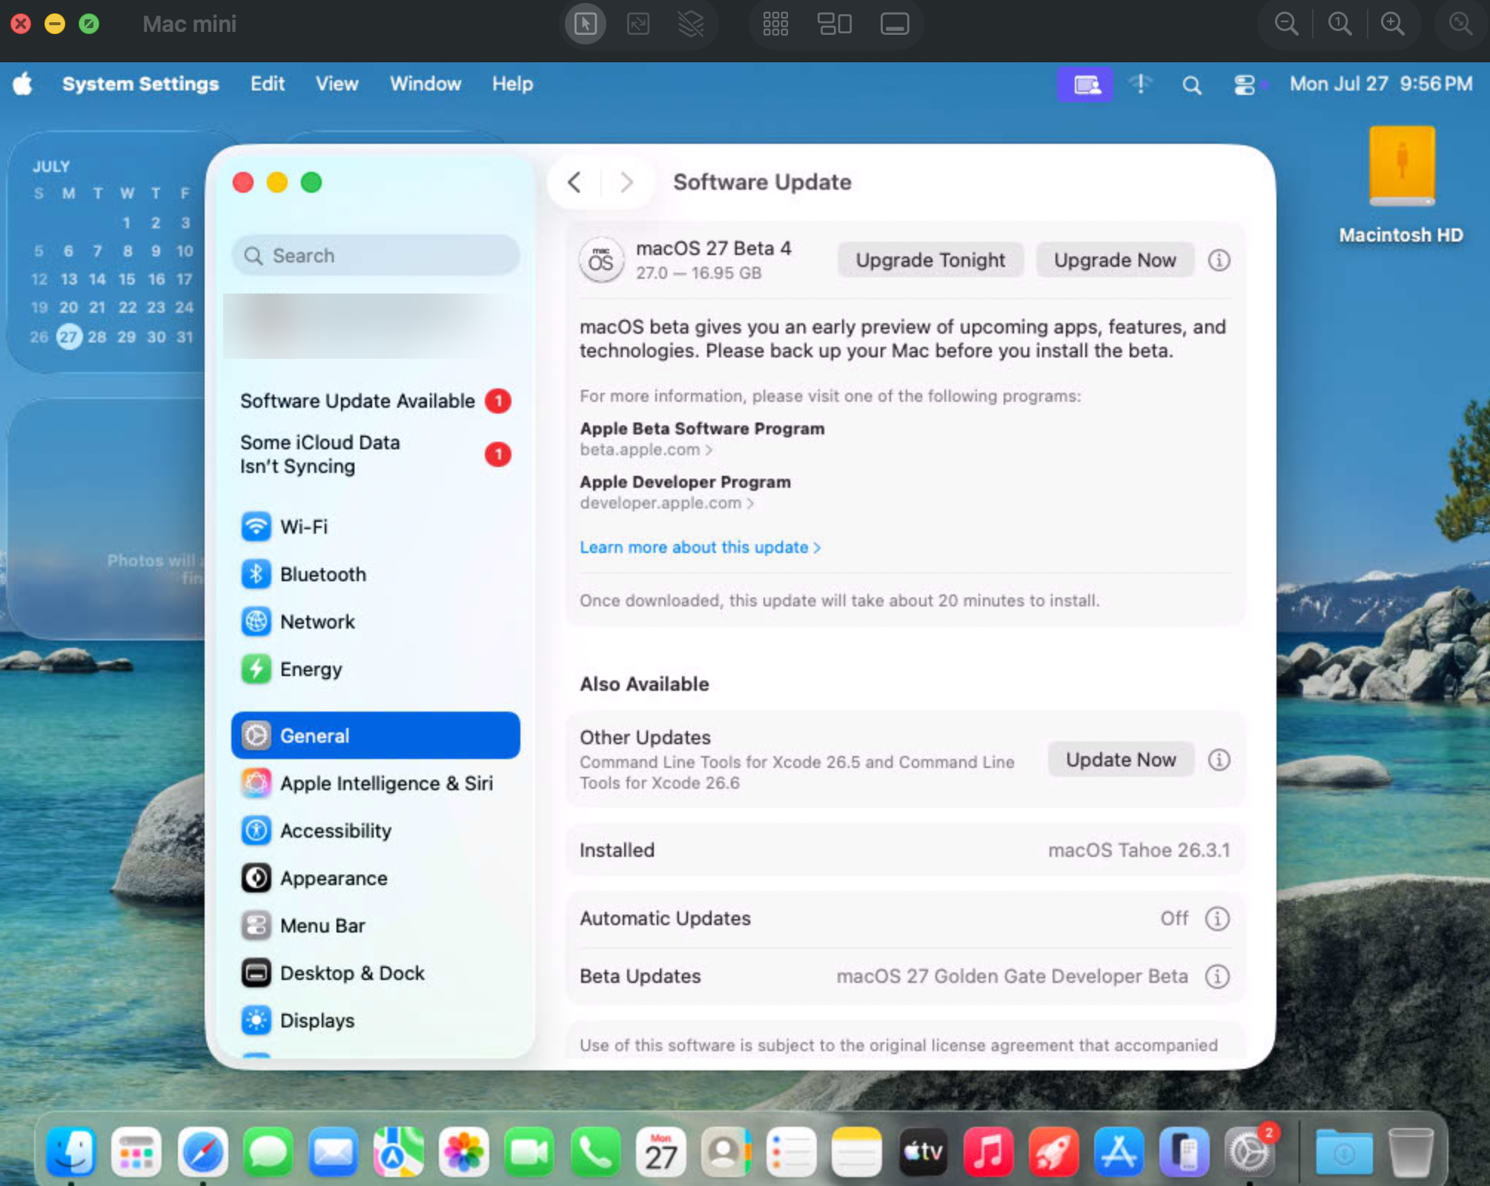Viewport: 1490px width, 1186px height.
Task: Open developer.apple.com link
Action: (x=666, y=503)
